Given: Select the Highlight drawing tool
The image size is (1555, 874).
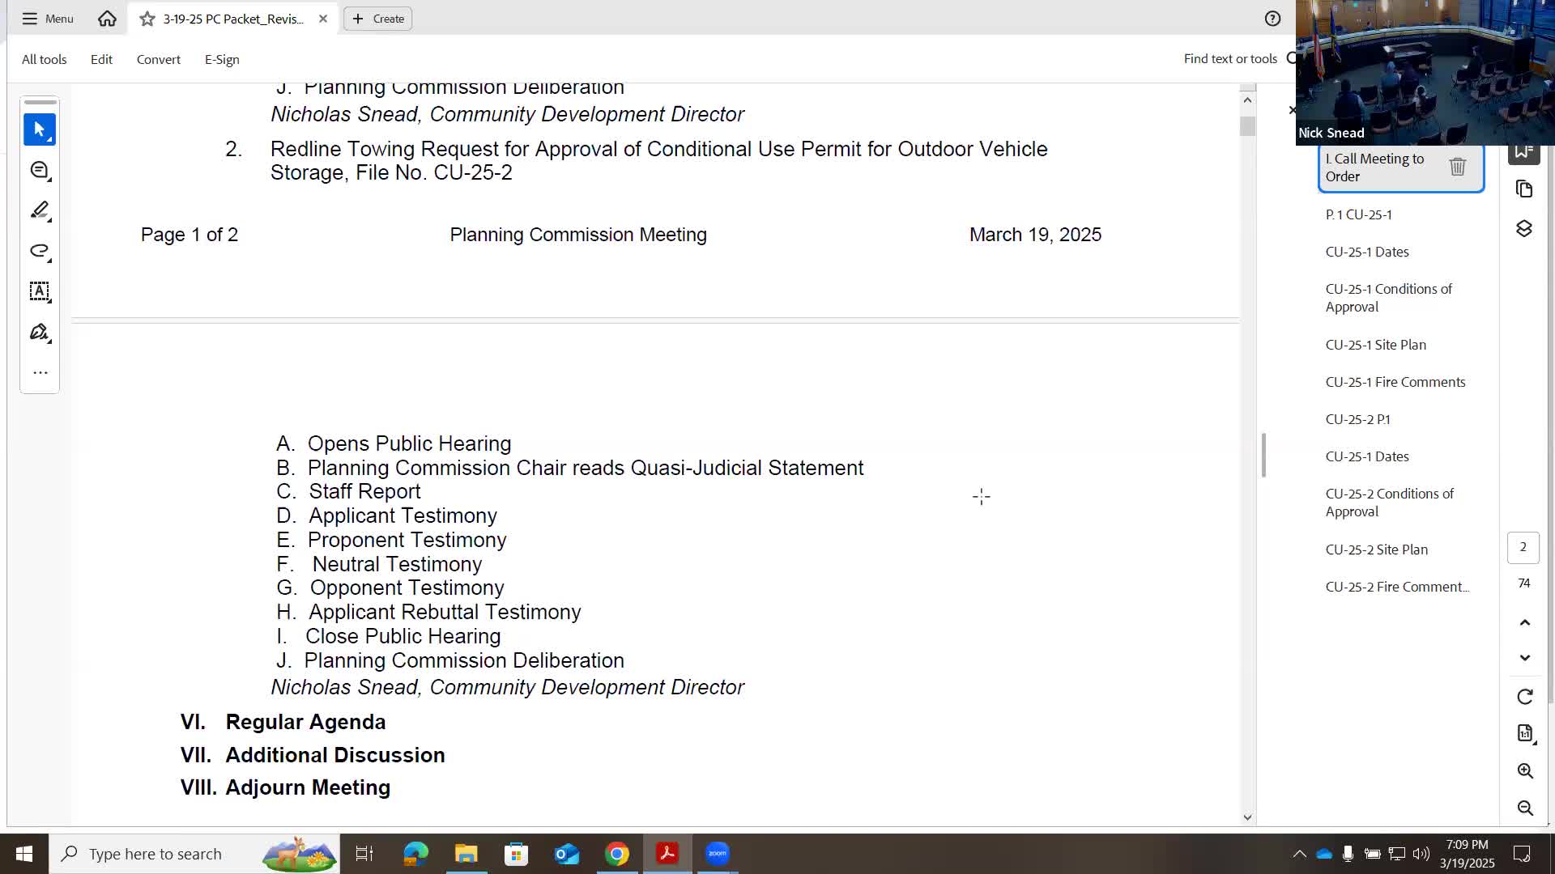Looking at the screenshot, I should point(39,210).
